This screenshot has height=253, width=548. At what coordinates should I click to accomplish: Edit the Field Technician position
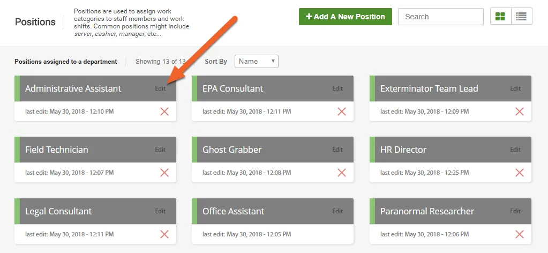coord(160,150)
